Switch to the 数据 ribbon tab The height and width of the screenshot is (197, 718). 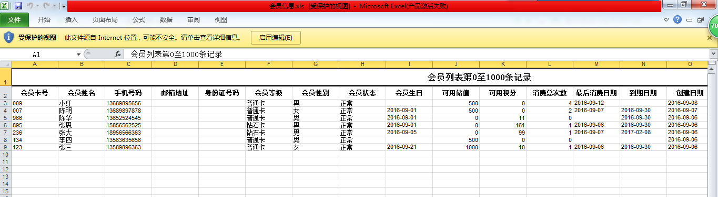click(x=166, y=19)
